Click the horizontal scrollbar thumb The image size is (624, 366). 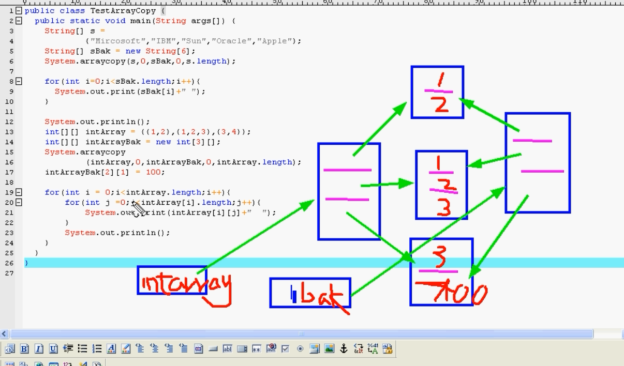301,334
